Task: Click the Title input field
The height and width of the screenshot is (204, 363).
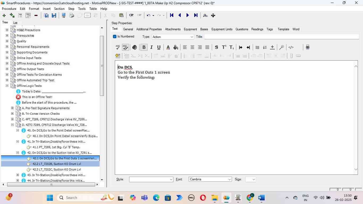Action: tap(281, 37)
